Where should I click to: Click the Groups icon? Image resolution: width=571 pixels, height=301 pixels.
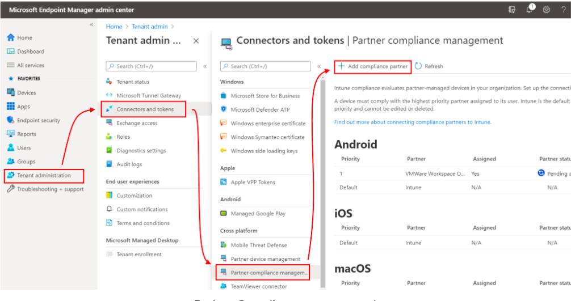point(11,162)
